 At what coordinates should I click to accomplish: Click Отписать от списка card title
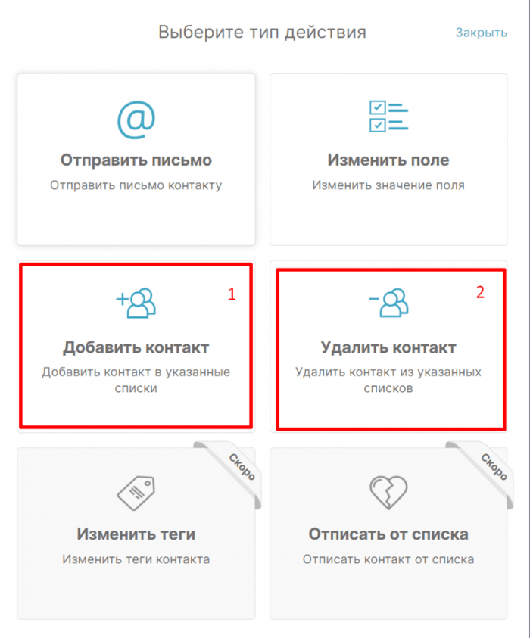(388, 534)
